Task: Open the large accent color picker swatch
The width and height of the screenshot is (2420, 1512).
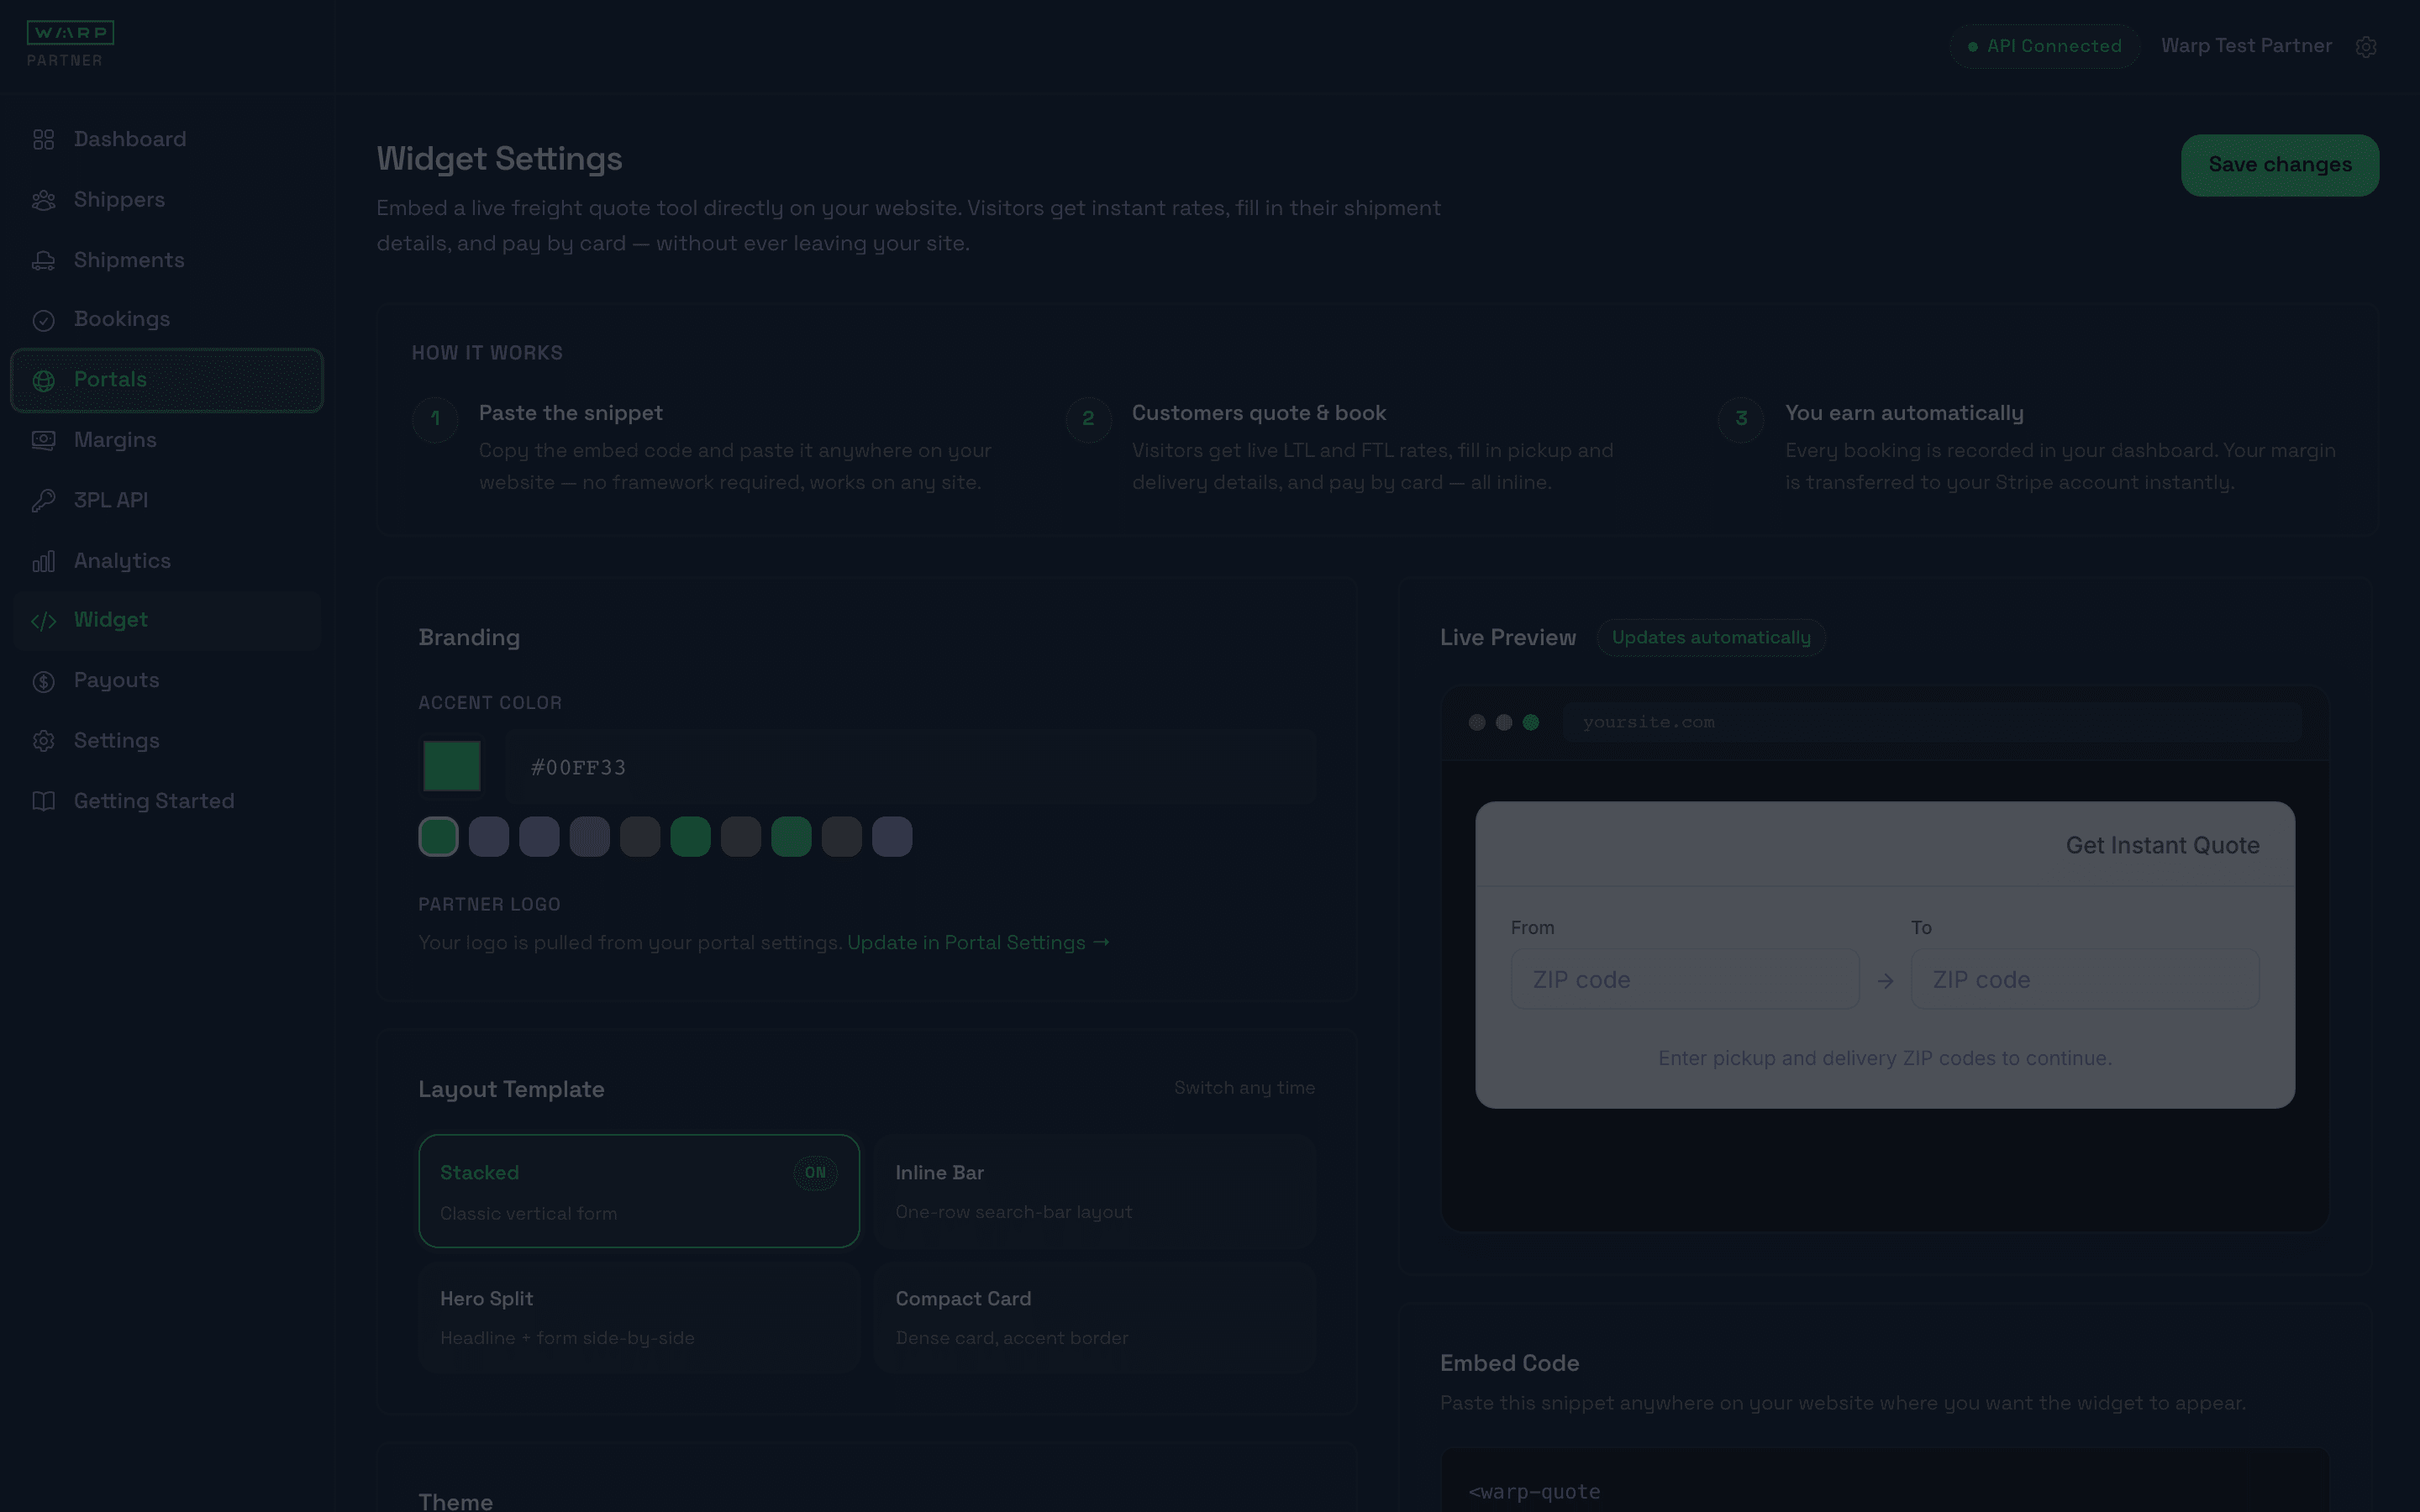Action: 452,766
